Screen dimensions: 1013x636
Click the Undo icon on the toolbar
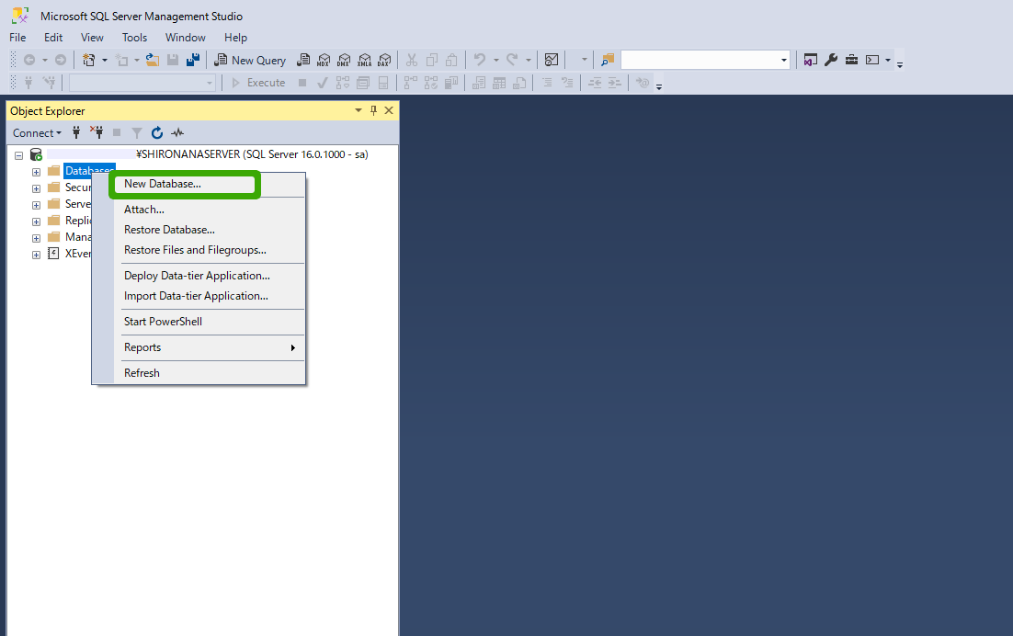481,59
